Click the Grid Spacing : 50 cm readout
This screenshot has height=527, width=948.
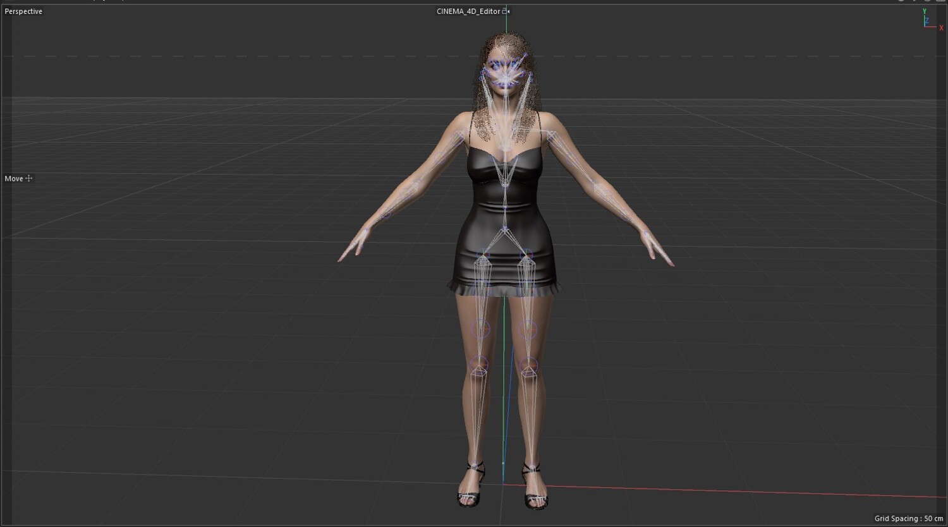click(x=909, y=519)
